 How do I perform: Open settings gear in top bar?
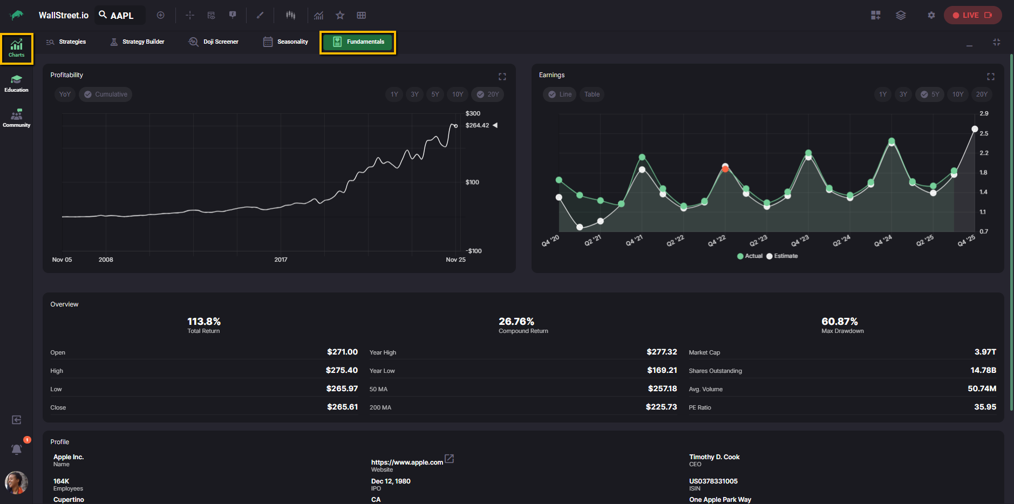point(931,15)
